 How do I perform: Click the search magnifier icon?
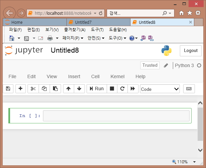tap(165, 13)
